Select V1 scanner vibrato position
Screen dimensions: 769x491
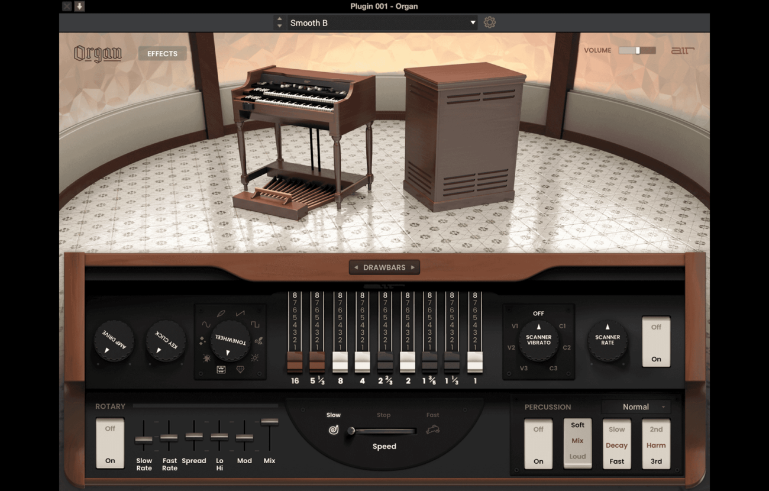pos(515,326)
